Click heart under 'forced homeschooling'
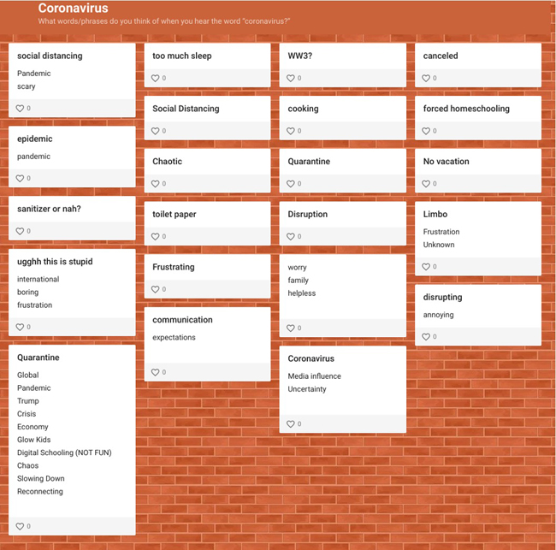 pyautogui.click(x=426, y=131)
